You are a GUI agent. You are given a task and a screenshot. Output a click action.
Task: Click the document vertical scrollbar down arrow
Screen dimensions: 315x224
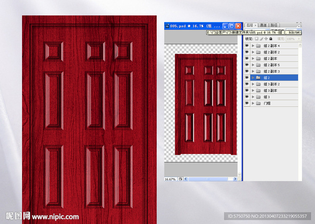(x=239, y=174)
